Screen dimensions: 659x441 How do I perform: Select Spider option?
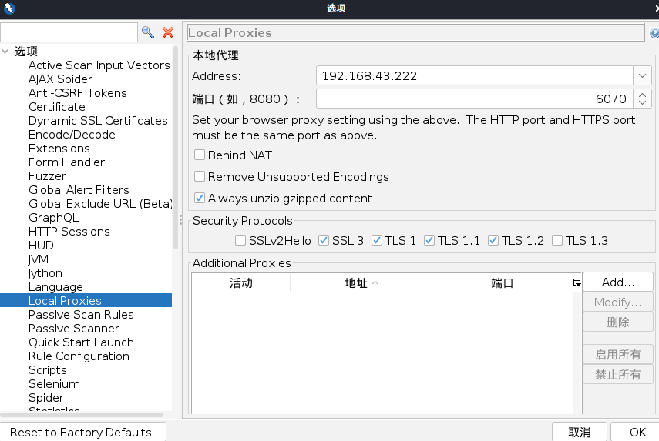point(46,397)
